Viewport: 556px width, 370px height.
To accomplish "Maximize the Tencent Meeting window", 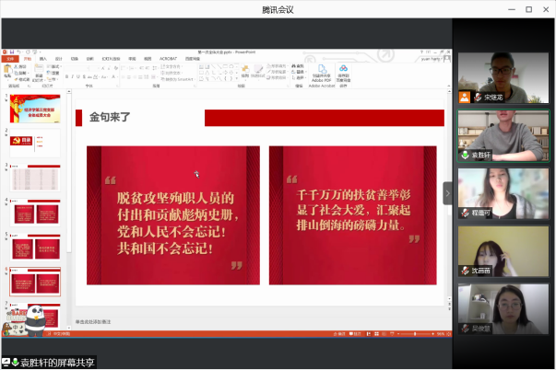I will pos(528,9).
